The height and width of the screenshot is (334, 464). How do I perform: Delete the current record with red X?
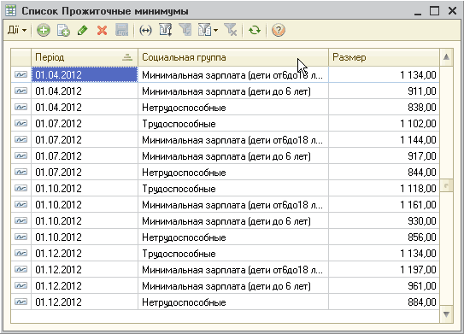tap(102, 30)
